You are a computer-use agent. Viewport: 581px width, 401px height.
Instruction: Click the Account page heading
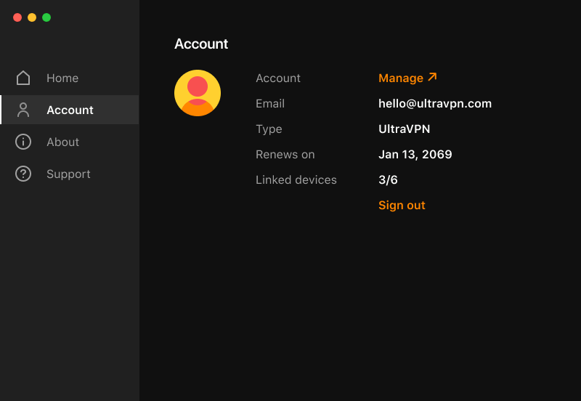201,44
